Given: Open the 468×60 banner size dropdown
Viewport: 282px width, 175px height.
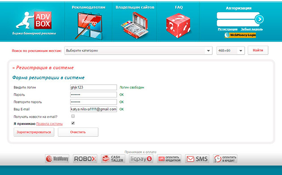Looking at the screenshot, I should 231,51.
